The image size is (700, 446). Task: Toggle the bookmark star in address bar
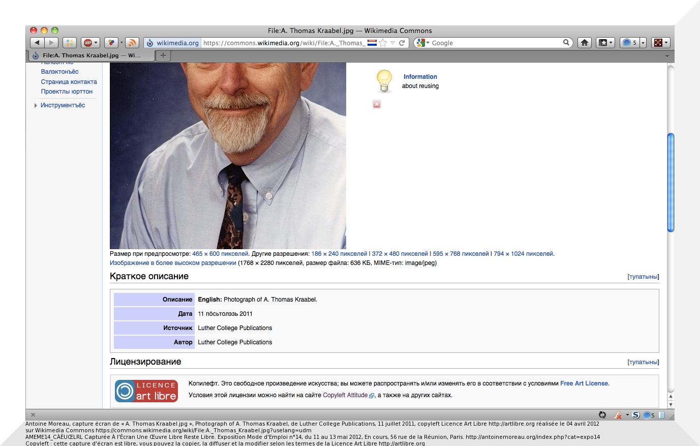pos(383,43)
